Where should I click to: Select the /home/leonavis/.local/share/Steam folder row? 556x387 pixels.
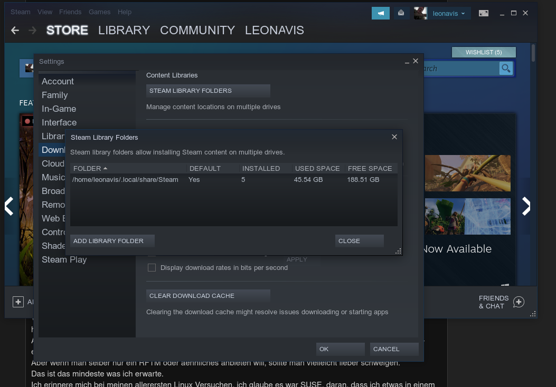[234, 179]
